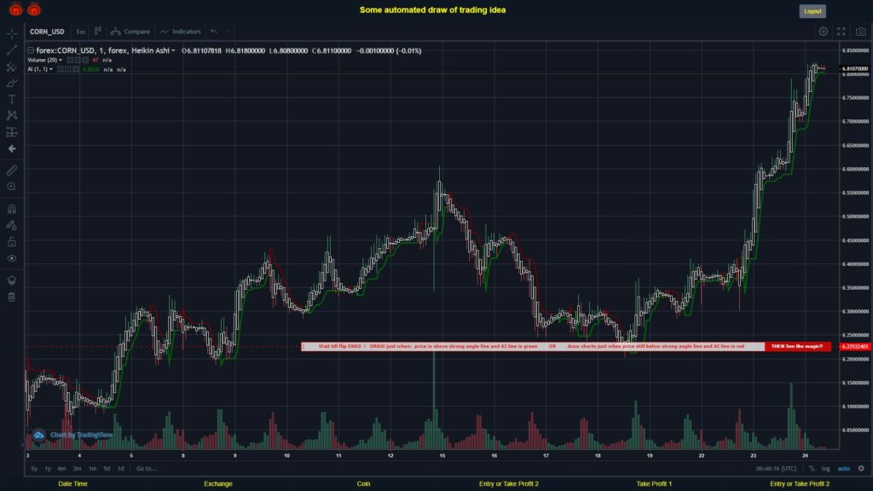Image resolution: width=873 pixels, height=491 pixels.
Task: Select the brush drawing tool
Action: point(12,83)
